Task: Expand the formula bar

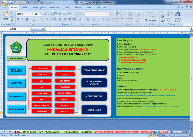Action: (191, 29)
